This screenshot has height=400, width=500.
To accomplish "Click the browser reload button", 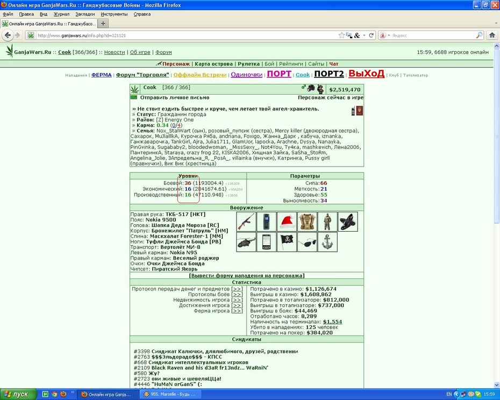I will 371,35.
